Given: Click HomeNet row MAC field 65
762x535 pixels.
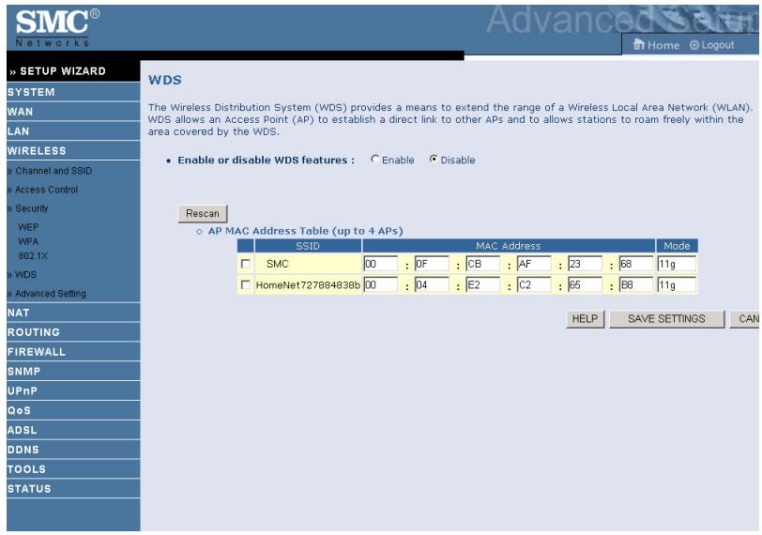Looking at the screenshot, I should [586, 284].
